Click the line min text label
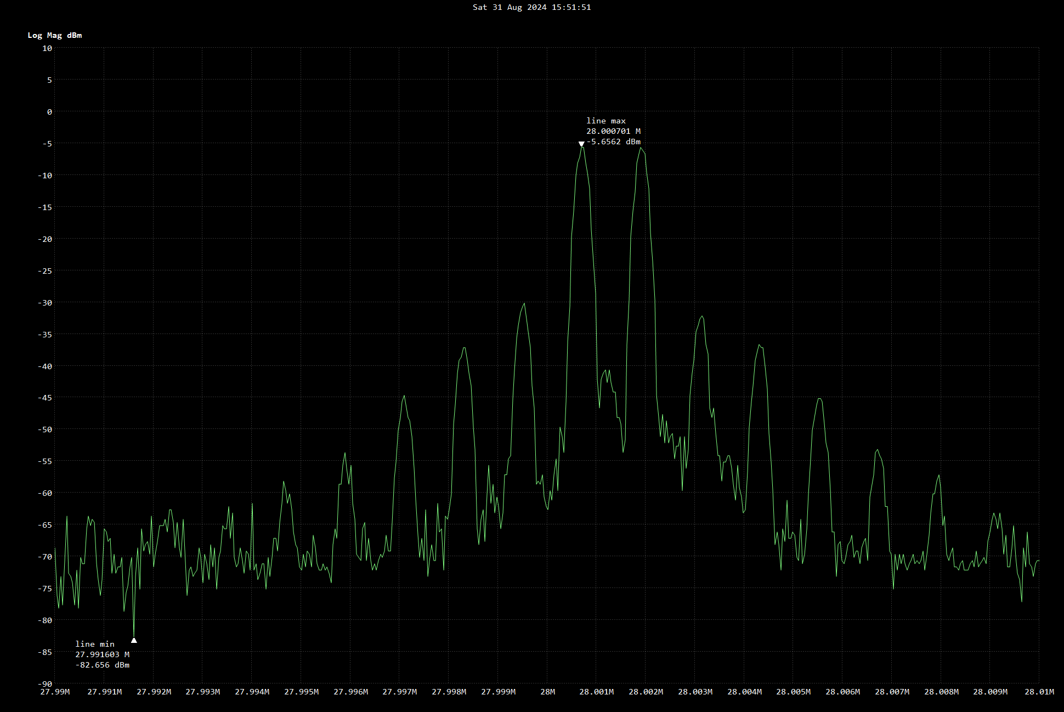This screenshot has width=1064, height=712. [95, 644]
